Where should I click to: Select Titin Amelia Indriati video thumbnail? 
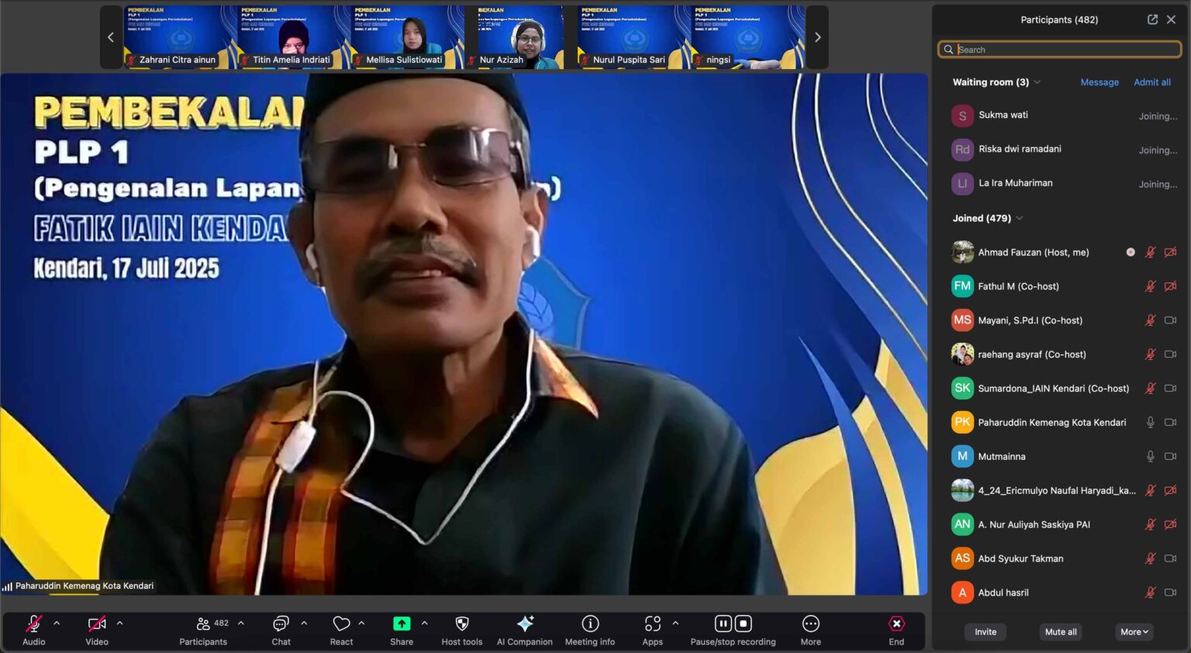293,37
